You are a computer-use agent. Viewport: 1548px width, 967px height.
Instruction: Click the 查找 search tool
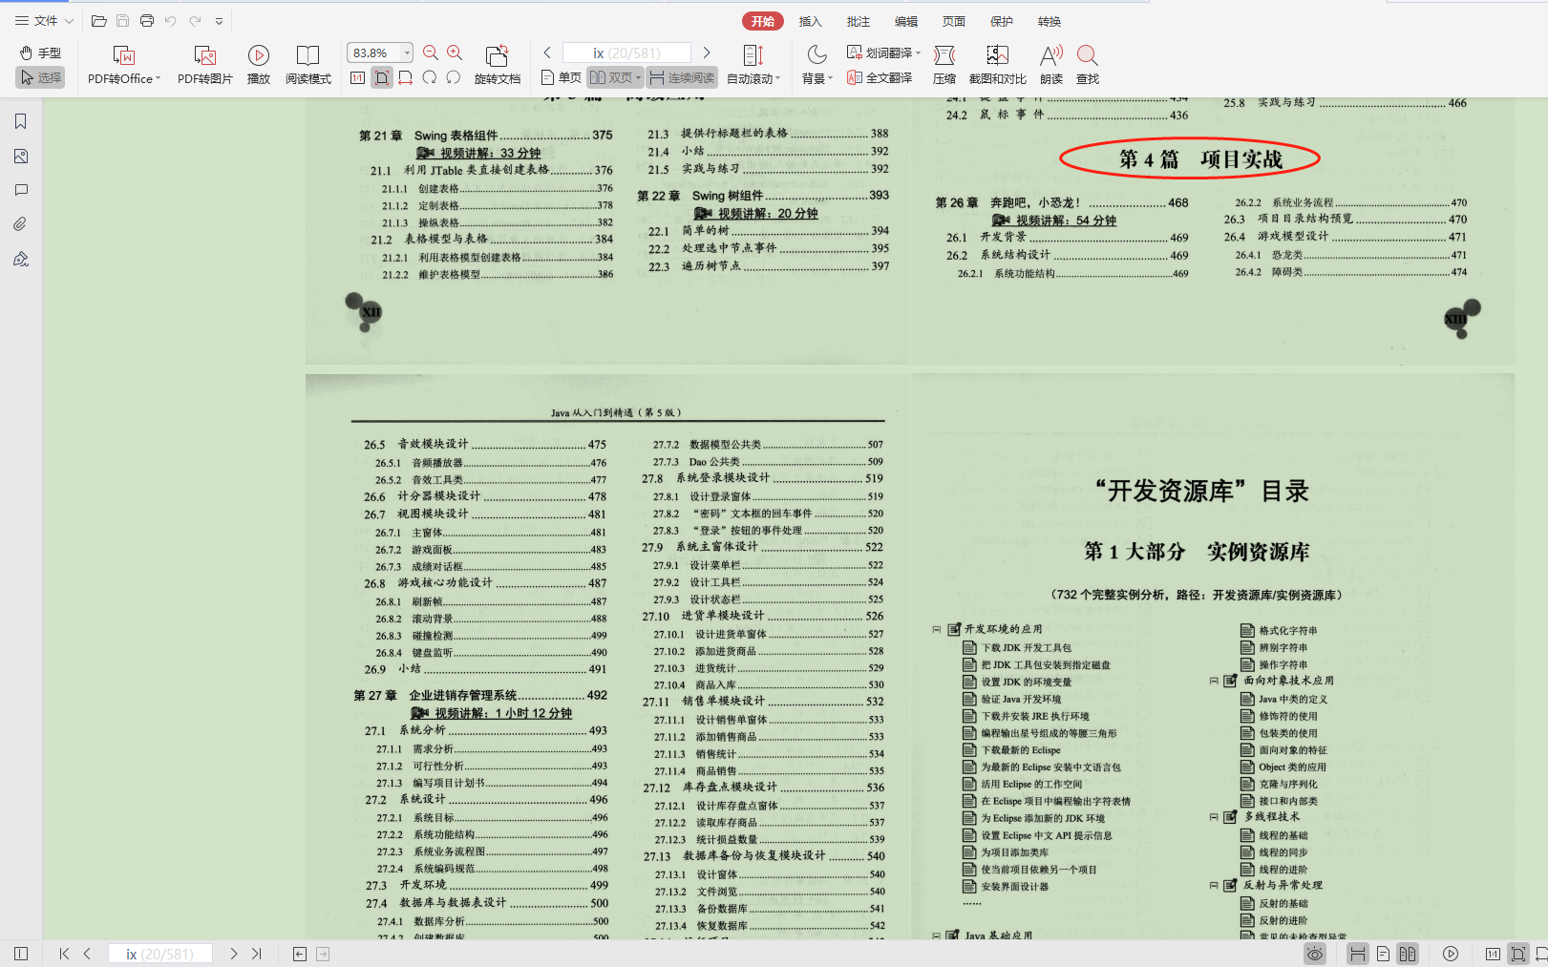tap(1088, 65)
